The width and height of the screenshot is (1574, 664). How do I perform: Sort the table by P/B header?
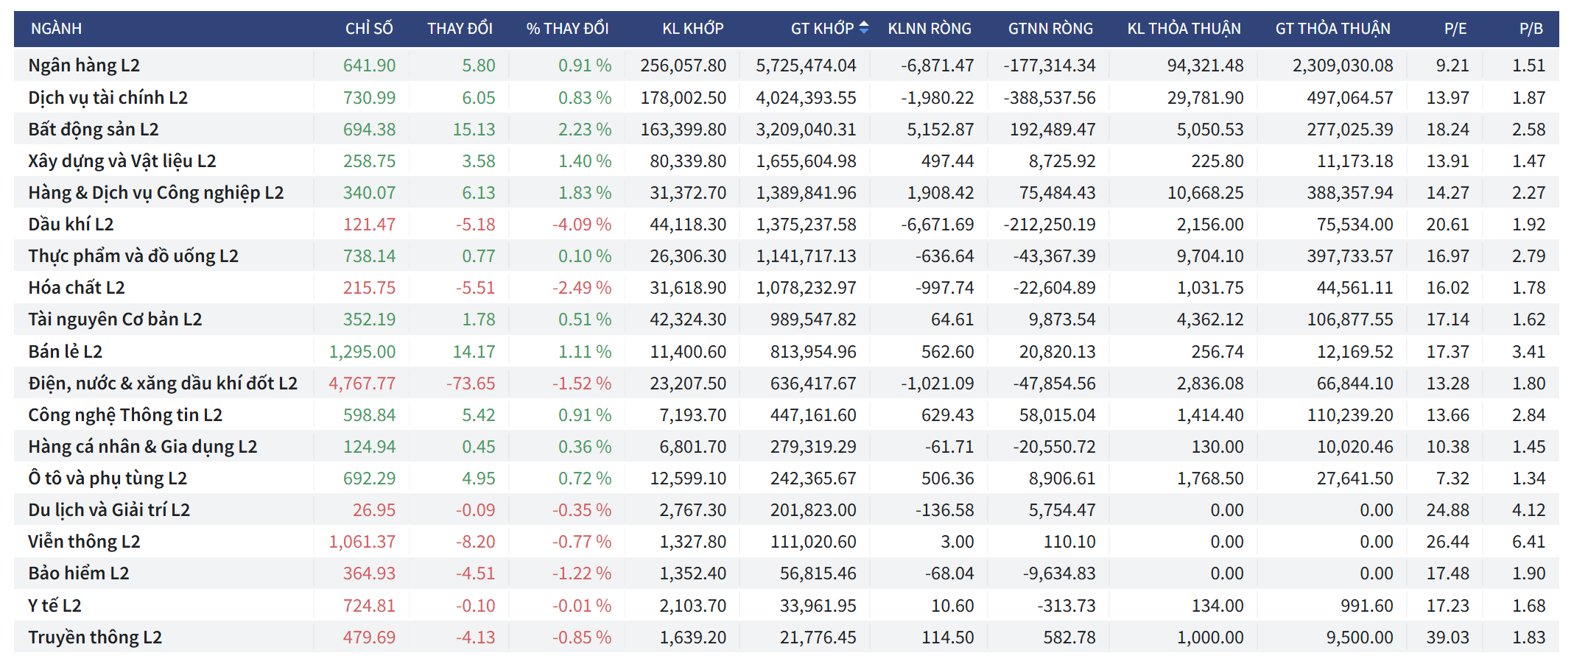coord(1531,29)
